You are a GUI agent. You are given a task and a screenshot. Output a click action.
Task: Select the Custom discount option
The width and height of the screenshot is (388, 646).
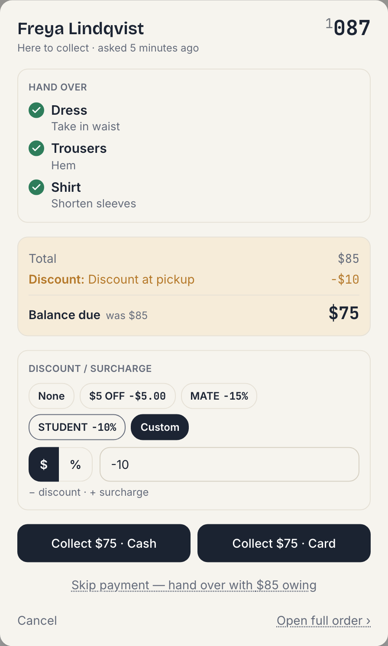tap(160, 427)
